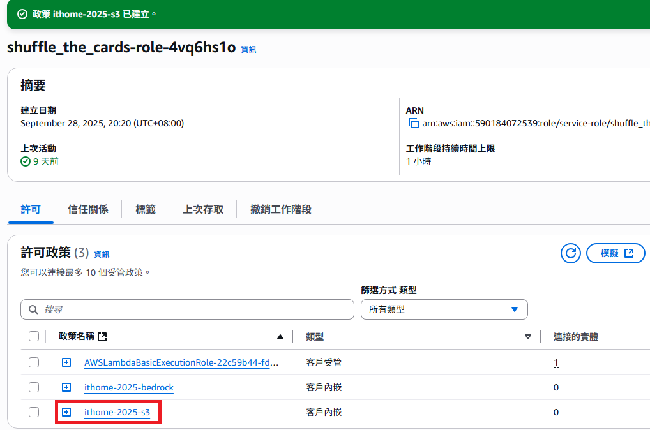Click the search magnifier icon
650x430 pixels.
click(x=33, y=309)
